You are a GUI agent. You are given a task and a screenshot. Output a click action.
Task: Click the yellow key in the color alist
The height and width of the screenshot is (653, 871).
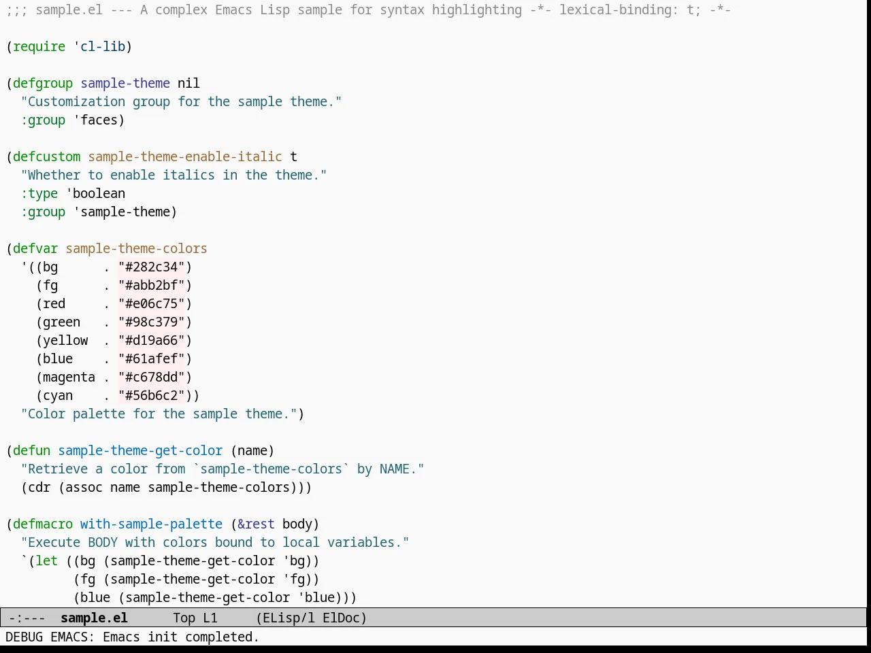65,340
